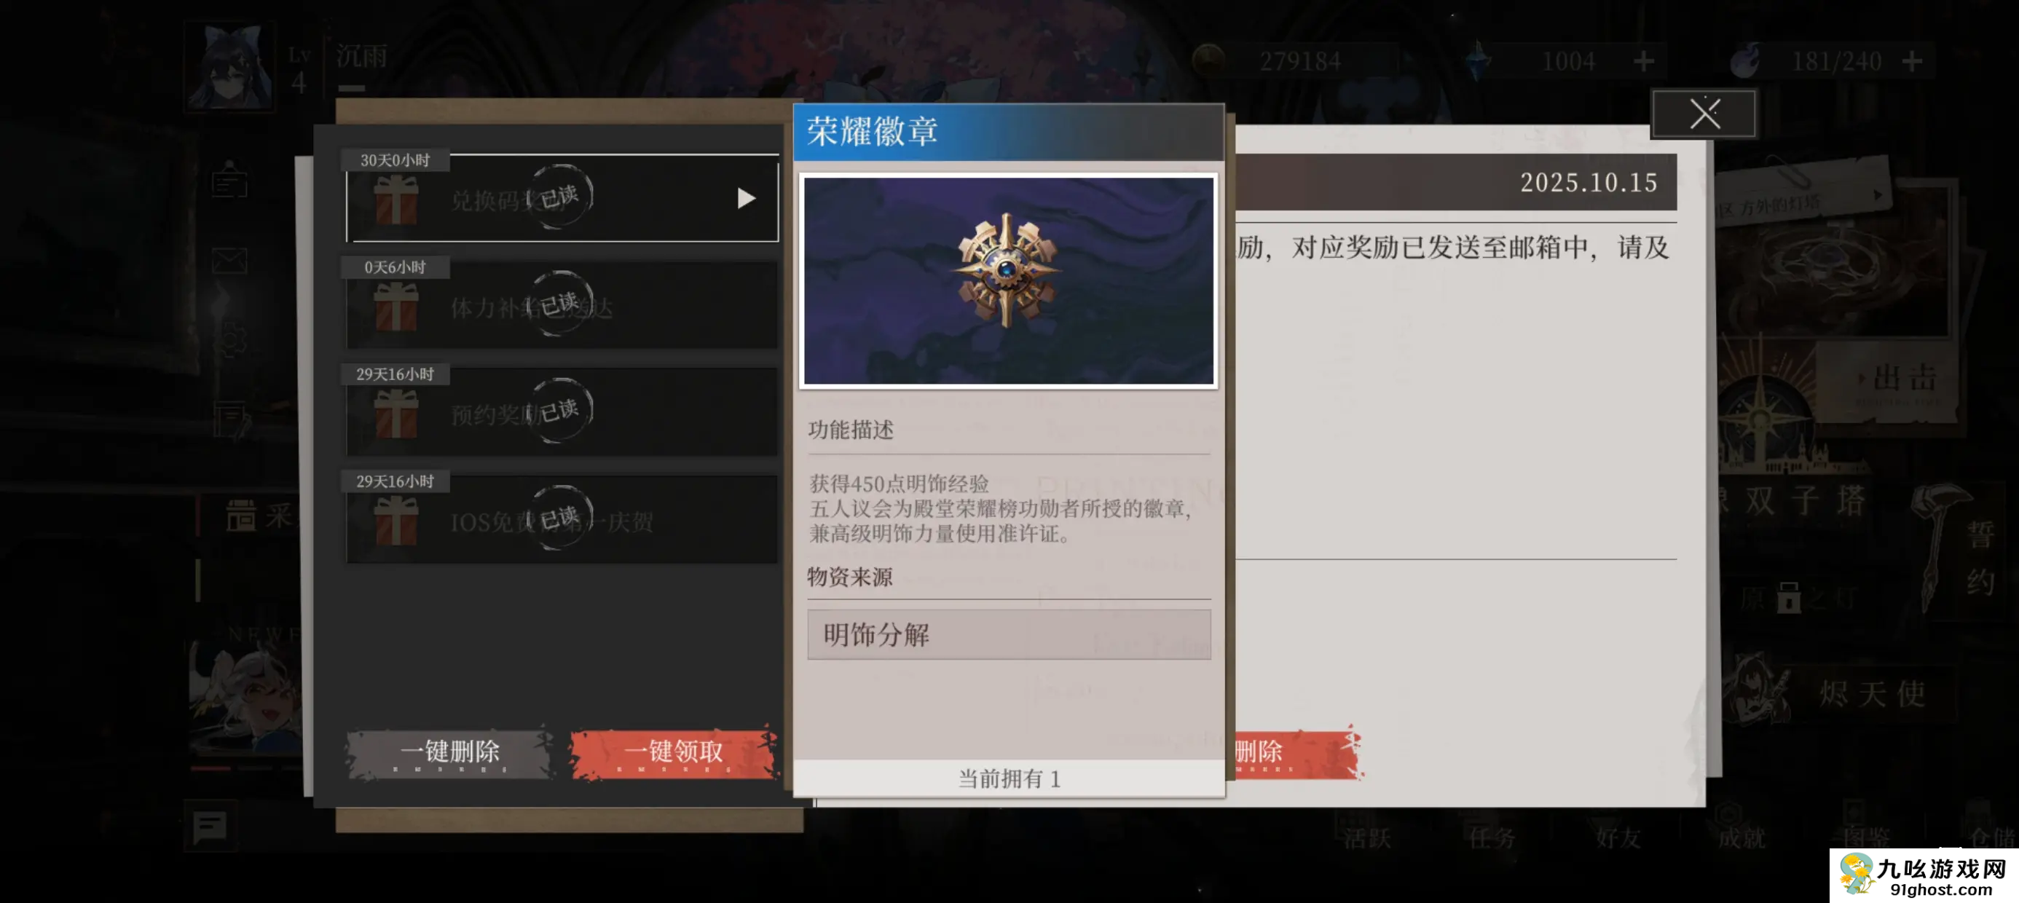This screenshot has height=903, width=2019.
Task: Tap the plus icon beside 181/240 stamina
Action: (1912, 61)
